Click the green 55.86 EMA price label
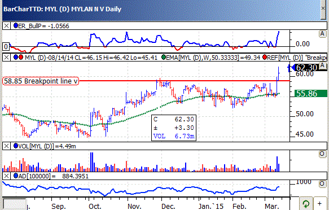The image size is (329, 210). coord(311,93)
